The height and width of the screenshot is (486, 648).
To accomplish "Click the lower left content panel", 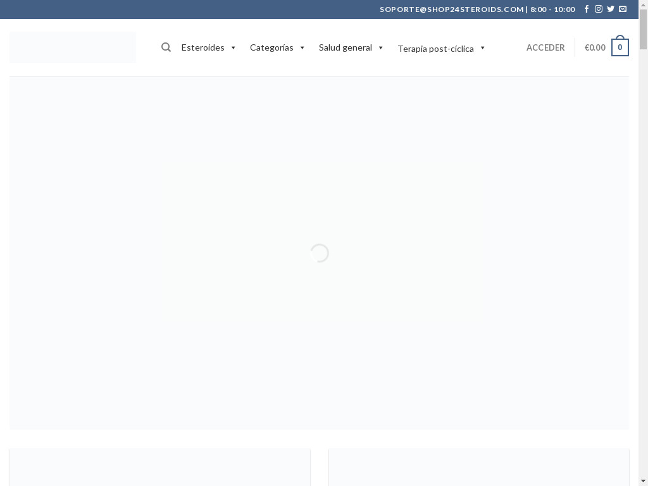I will tap(159, 467).
